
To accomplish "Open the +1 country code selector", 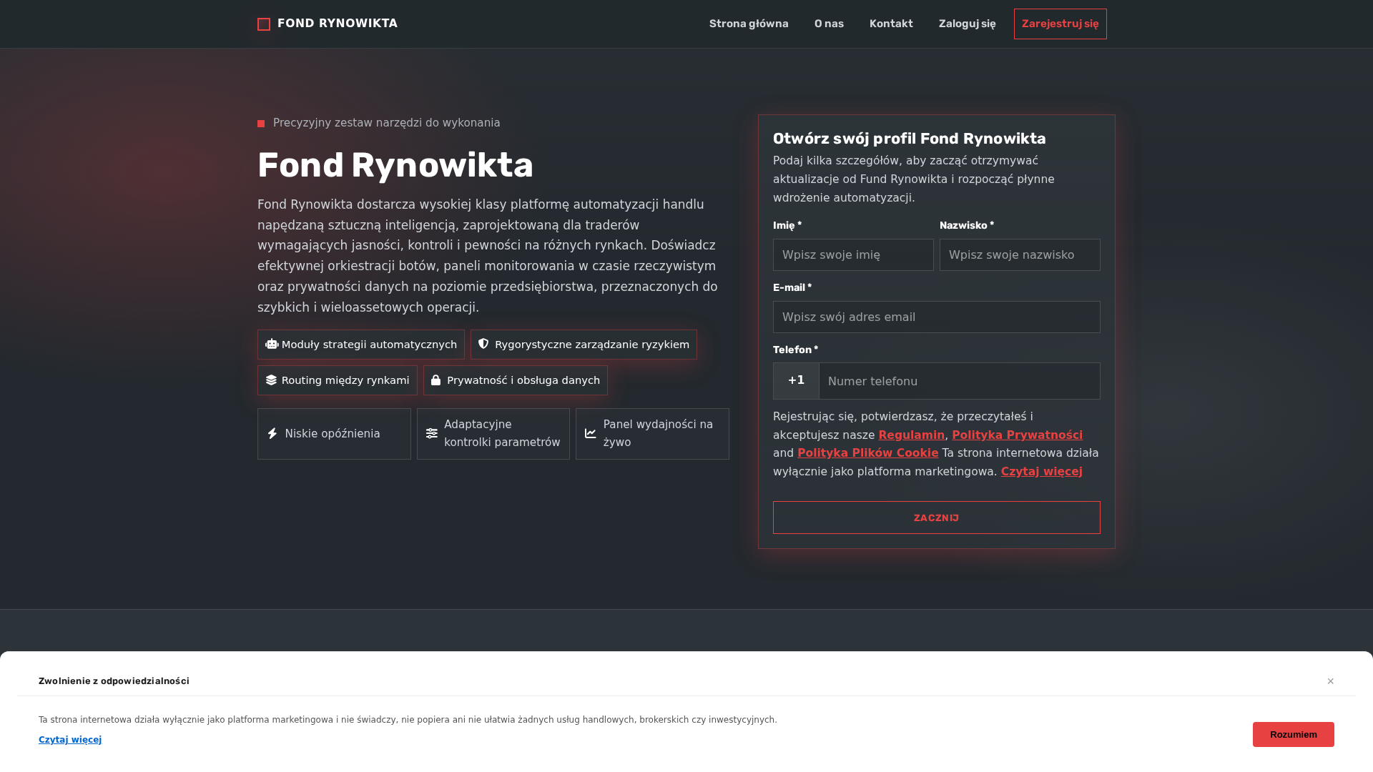I will pyautogui.click(x=796, y=381).
